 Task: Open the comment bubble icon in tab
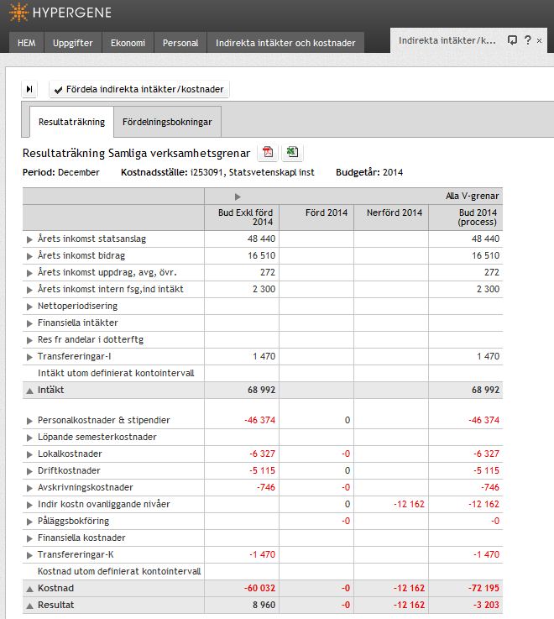tap(512, 40)
